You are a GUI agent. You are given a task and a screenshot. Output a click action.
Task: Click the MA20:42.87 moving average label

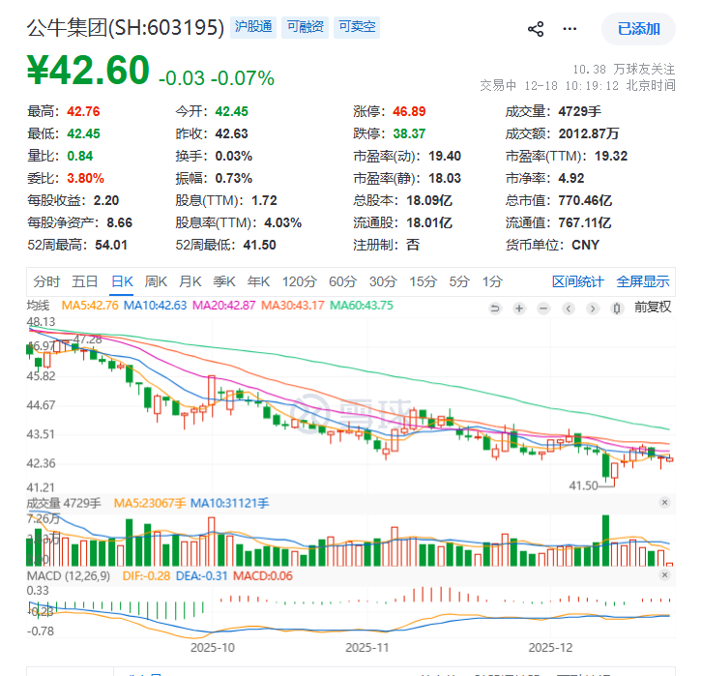(x=224, y=306)
